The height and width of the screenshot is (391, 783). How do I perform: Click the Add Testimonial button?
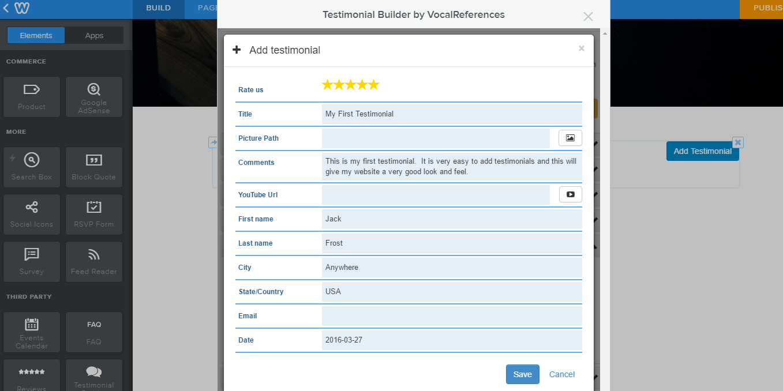pyautogui.click(x=703, y=151)
